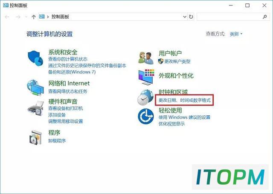
Task: Go up one level with the up arrow
Action: (x=34, y=17)
